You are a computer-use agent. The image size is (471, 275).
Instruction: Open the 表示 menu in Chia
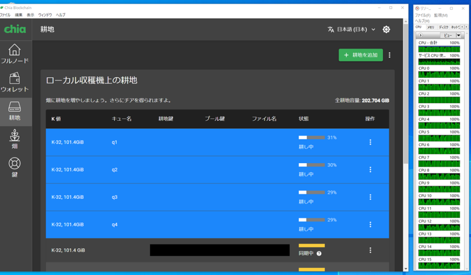pyautogui.click(x=30, y=15)
